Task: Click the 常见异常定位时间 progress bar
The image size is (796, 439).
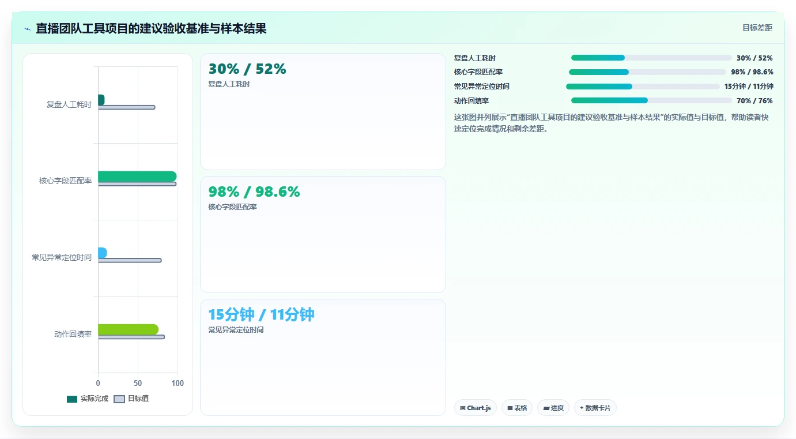Action: [643, 87]
